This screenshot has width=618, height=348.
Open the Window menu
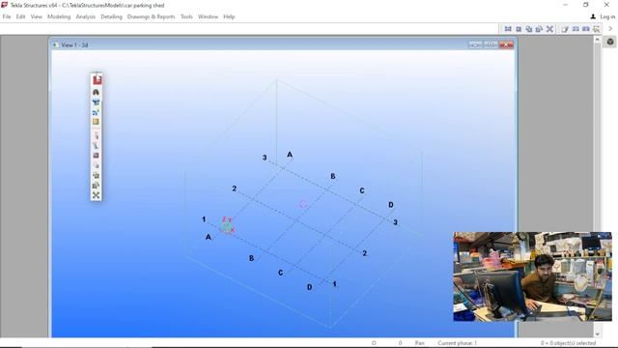(x=208, y=16)
